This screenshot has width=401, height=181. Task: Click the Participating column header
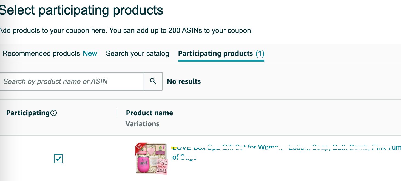[28, 113]
